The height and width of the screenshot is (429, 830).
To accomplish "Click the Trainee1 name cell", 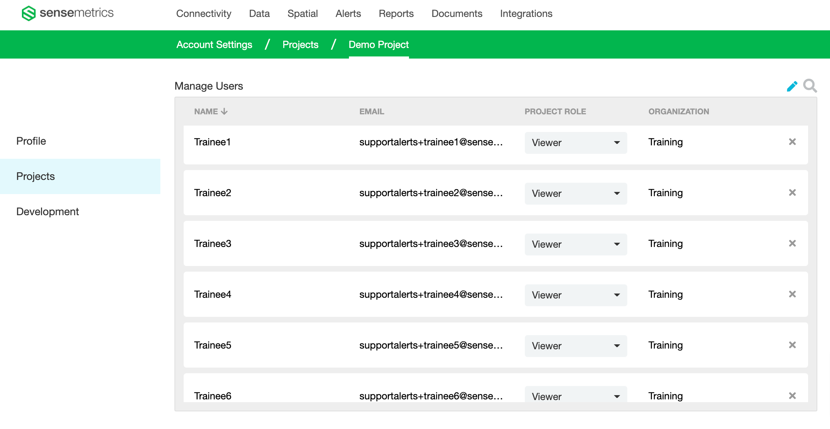I will (212, 142).
